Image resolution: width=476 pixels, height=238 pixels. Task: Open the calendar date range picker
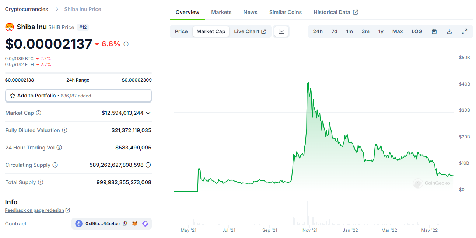(x=434, y=31)
